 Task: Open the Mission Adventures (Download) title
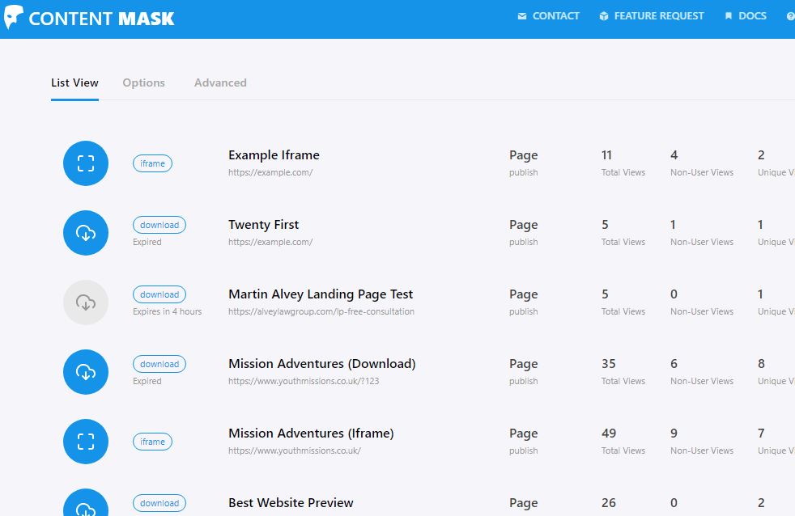322,364
